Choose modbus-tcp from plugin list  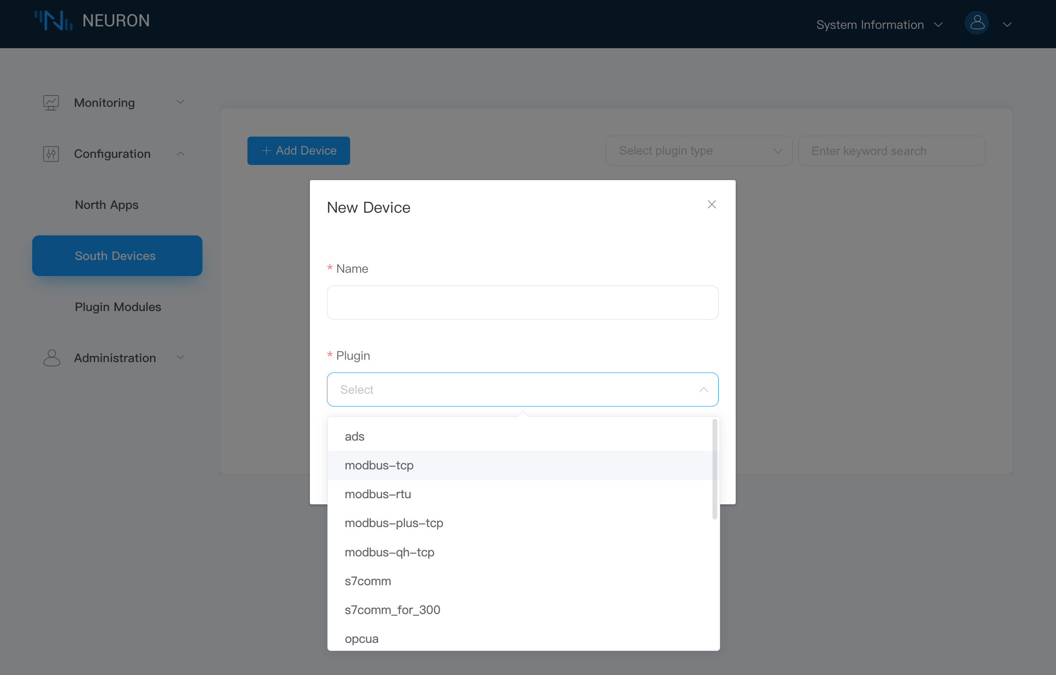379,465
